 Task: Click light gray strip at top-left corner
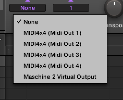point(2,5)
